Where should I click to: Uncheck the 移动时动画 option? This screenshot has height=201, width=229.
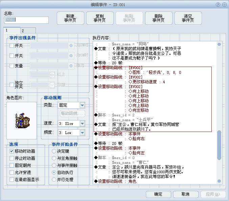coord(12,151)
